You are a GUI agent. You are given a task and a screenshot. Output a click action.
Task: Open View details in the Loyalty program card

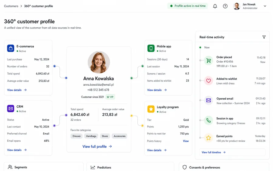tap(157, 150)
